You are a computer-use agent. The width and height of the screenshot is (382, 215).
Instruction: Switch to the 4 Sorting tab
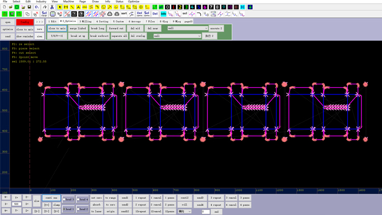pos(102,21)
